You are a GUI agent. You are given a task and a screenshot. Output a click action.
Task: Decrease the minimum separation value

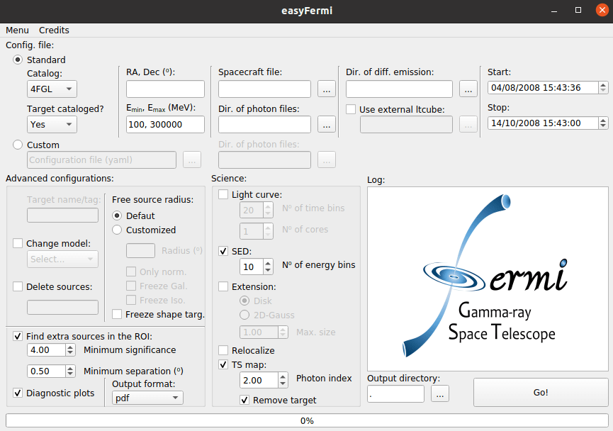pos(70,374)
